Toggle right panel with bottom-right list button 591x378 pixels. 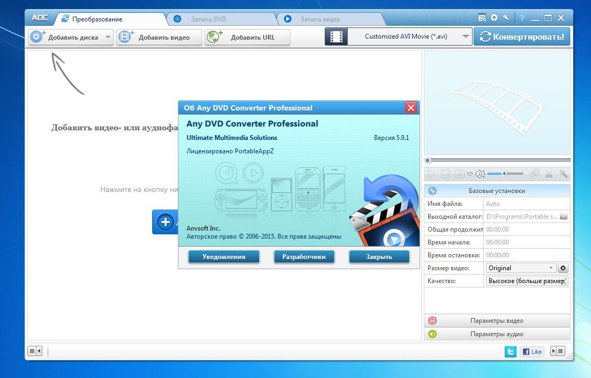pos(558,351)
